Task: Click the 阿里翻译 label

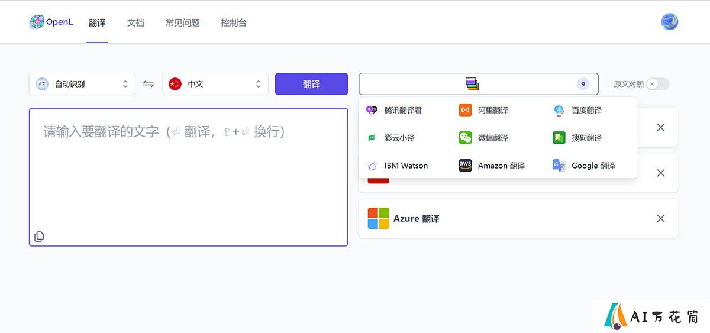Action: point(493,110)
